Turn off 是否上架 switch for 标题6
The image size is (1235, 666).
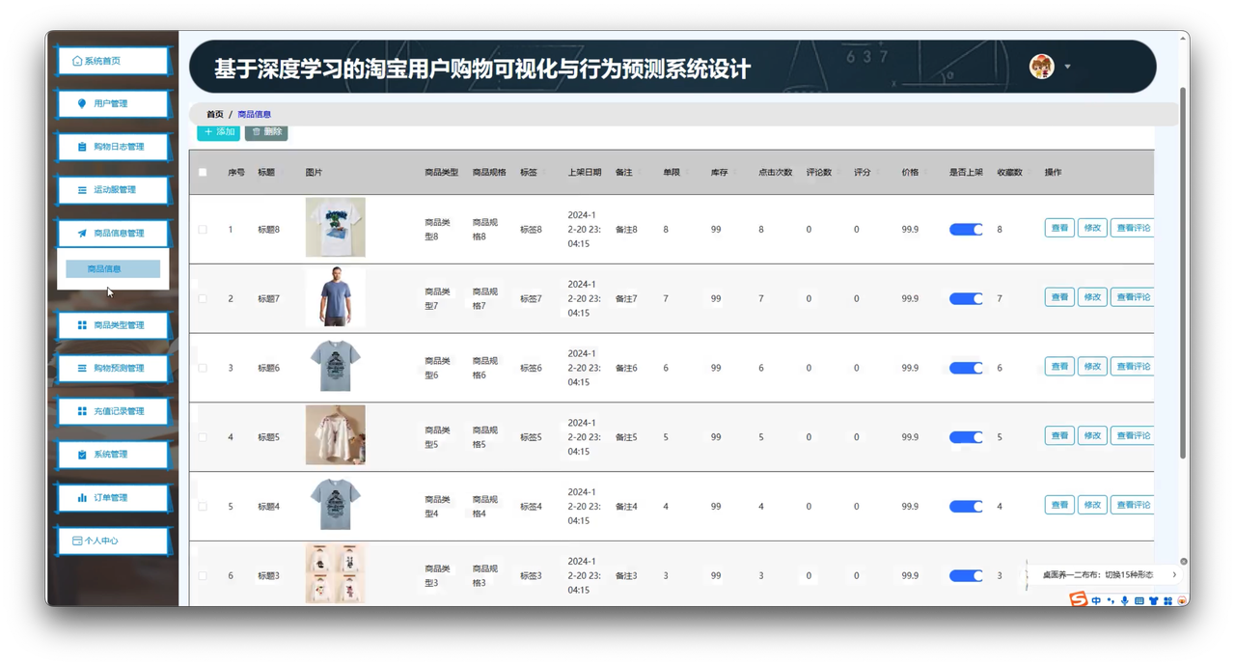[x=966, y=368]
